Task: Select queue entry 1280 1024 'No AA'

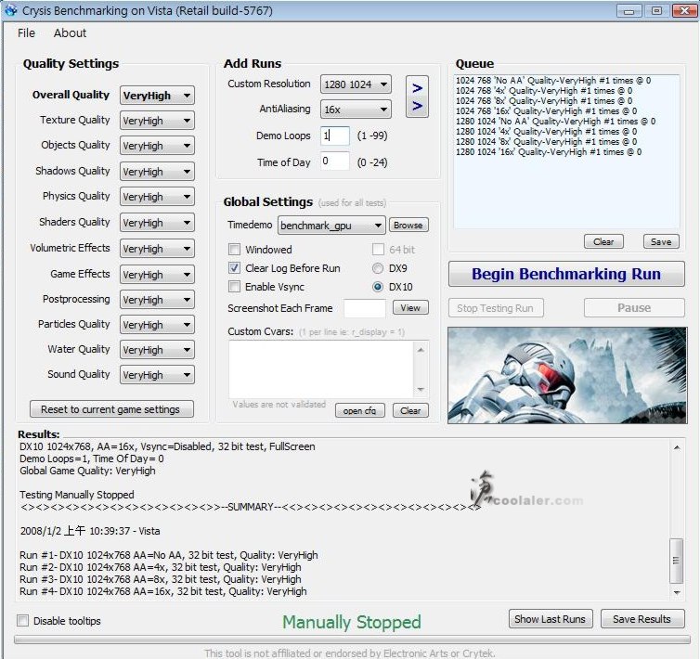Action: click(x=556, y=122)
